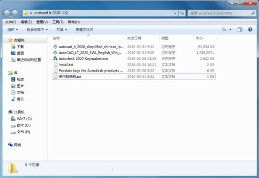Select the 计算机 icon in sidebar
Screen dimensions: 259x178
10,112
